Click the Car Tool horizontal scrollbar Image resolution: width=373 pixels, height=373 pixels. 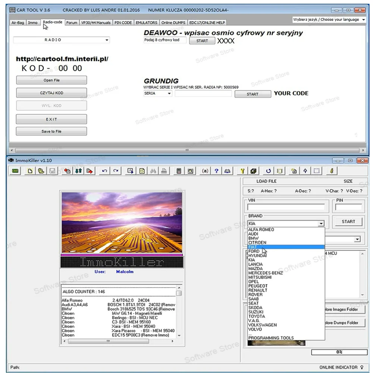tap(187, 150)
